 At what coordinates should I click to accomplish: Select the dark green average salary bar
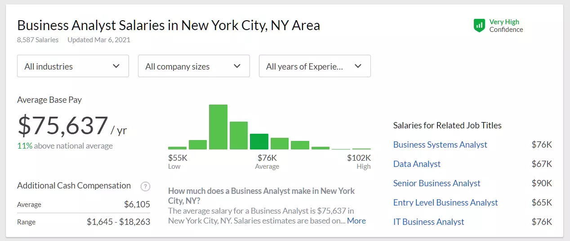click(x=259, y=141)
